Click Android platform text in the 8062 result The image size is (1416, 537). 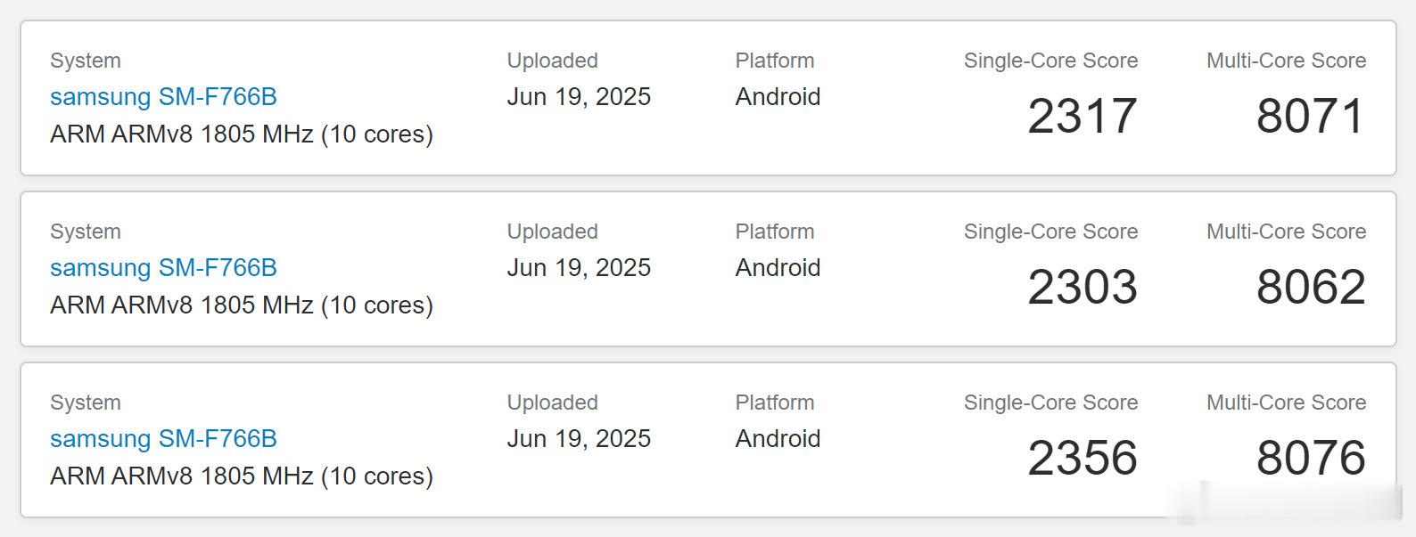[778, 267]
